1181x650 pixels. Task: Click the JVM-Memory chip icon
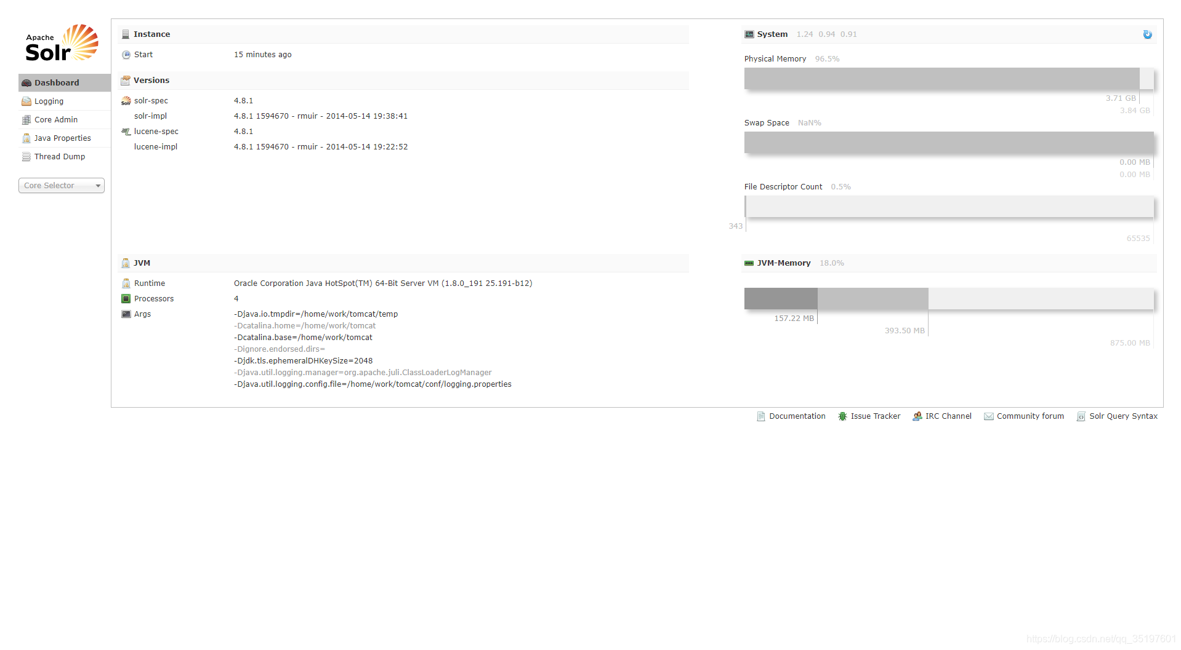(749, 263)
